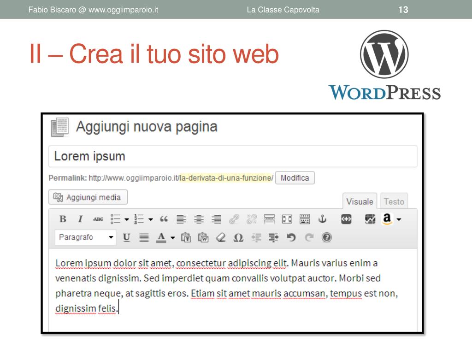Clear formatting with eraser icon
472x354 pixels.
[221, 237]
